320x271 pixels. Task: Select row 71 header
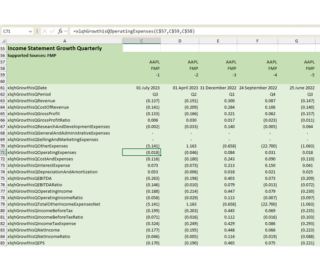(x=3, y=153)
